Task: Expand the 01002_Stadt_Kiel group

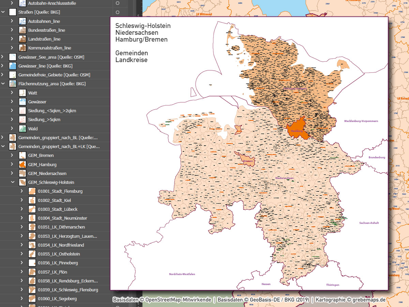Action: [x=22, y=200]
